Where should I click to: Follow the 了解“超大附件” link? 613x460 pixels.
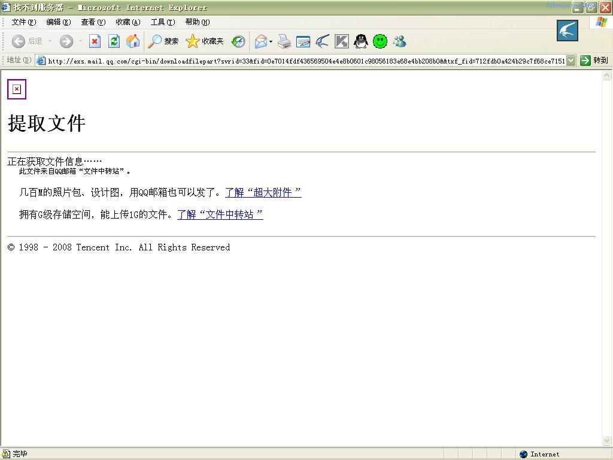(x=263, y=192)
